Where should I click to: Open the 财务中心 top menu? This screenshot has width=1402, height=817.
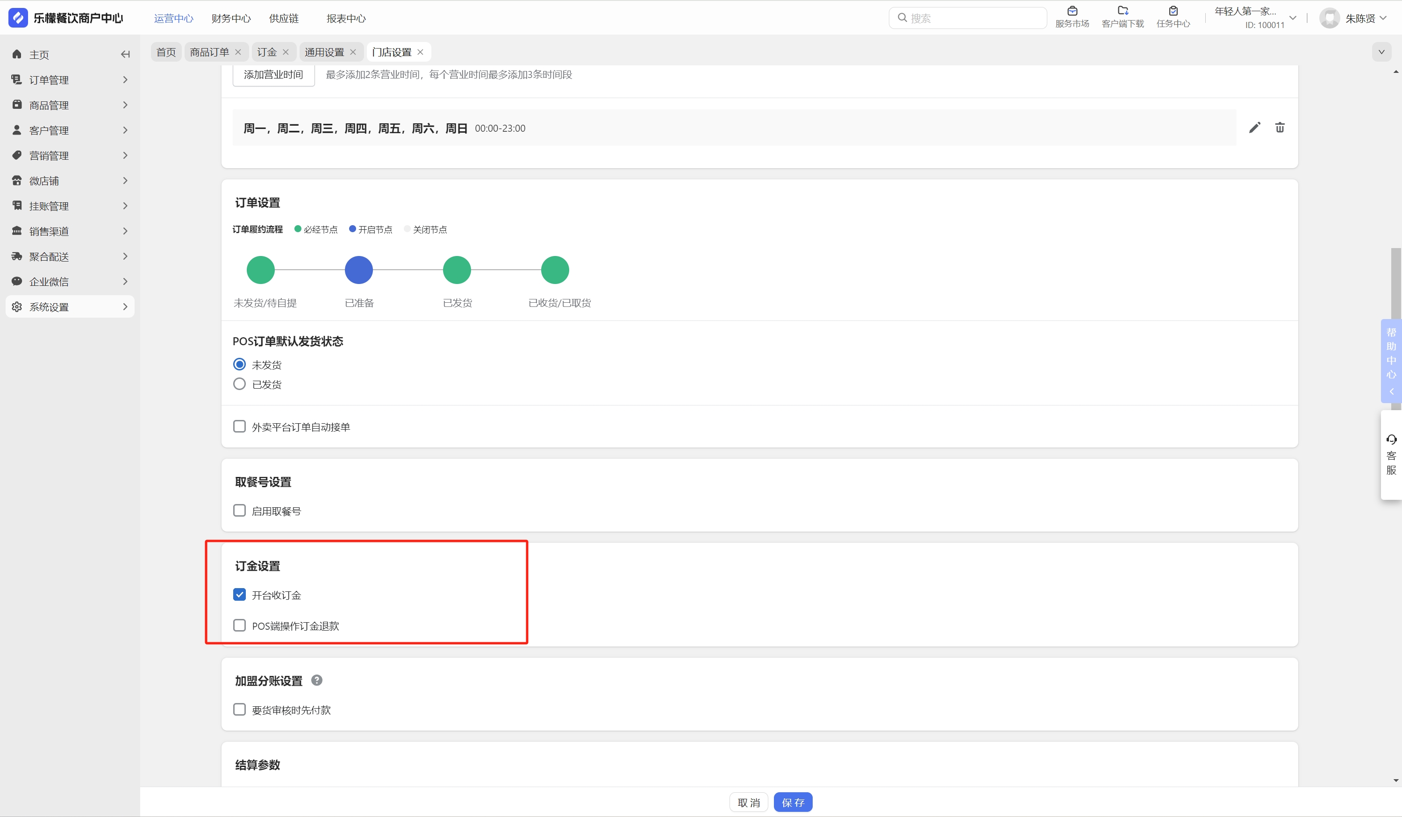click(231, 18)
